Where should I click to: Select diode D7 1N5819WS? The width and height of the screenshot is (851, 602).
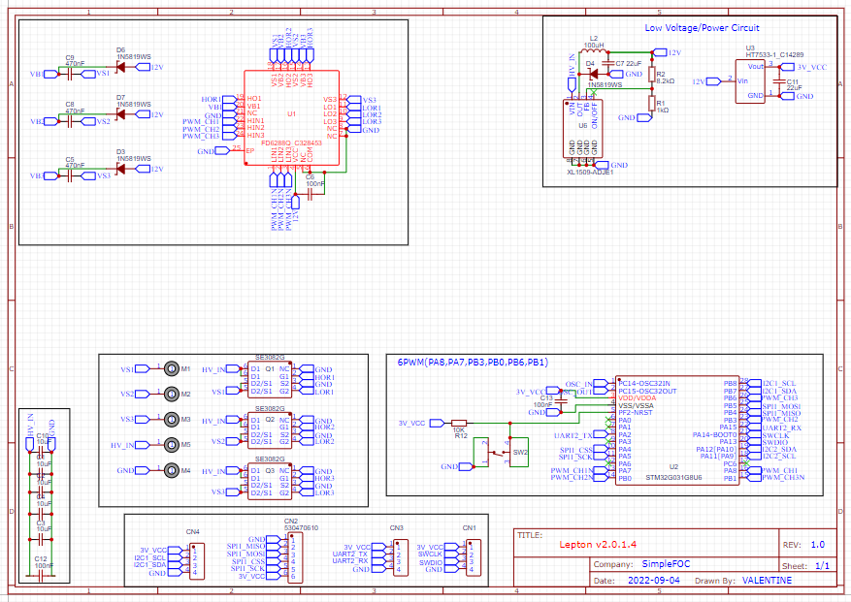pos(120,114)
